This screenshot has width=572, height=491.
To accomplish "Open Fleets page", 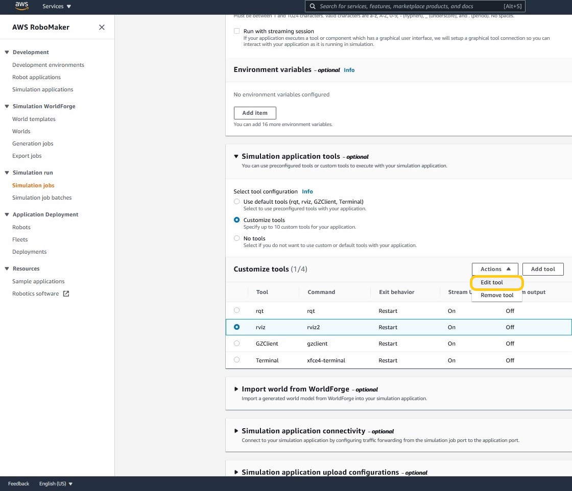I will point(20,239).
